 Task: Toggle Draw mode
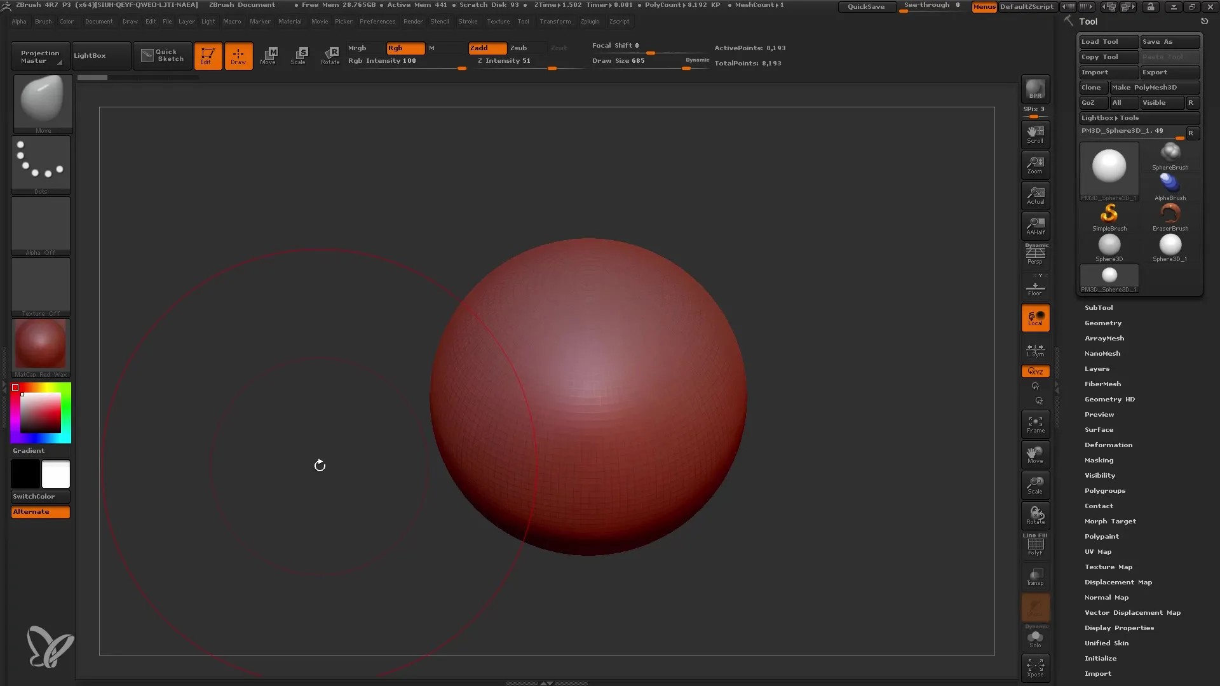click(x=238, y=56)
